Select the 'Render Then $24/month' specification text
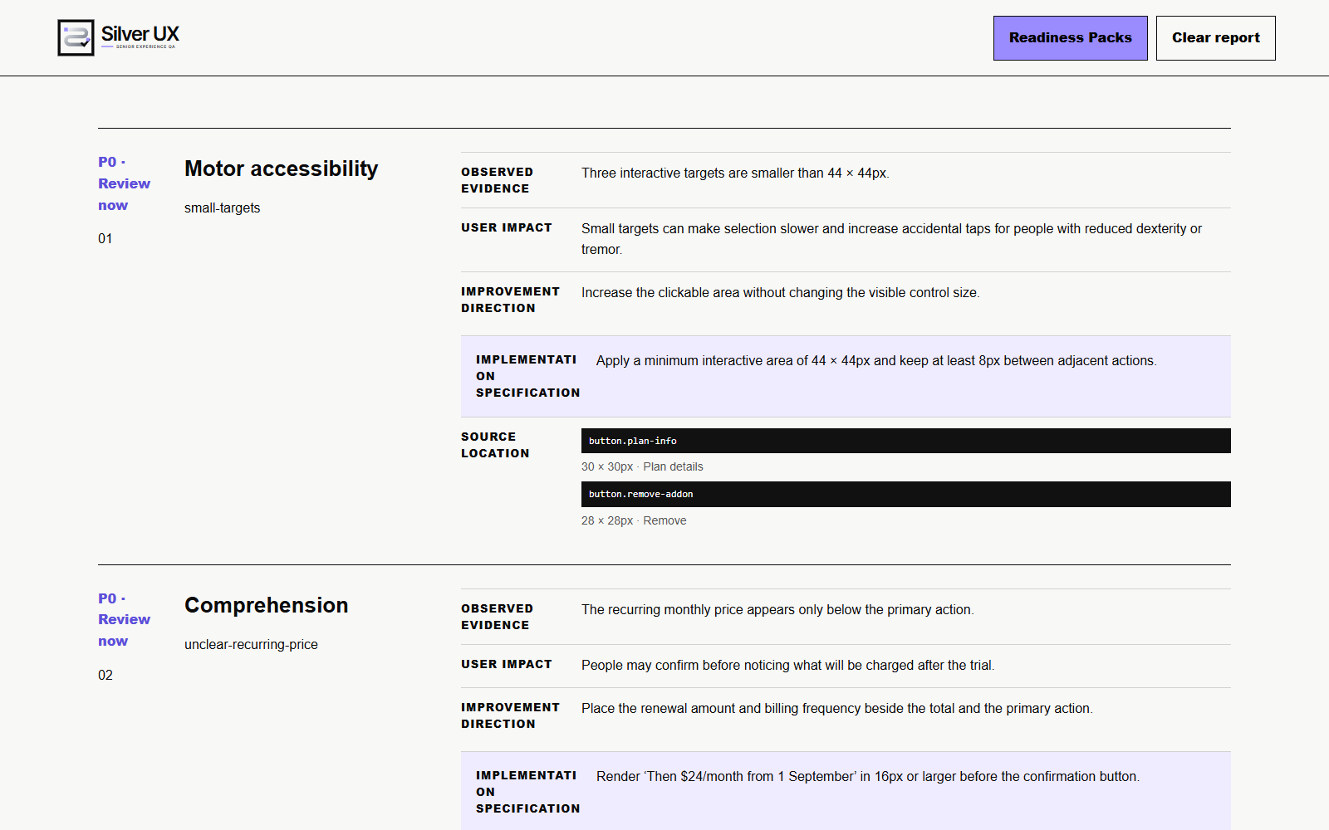Image resolution: width=1329 pixels, height=830 pixels. coord(868,776)
